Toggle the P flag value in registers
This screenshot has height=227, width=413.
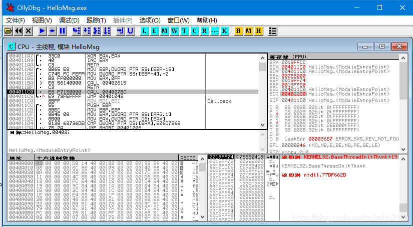[x=277, y=112]
